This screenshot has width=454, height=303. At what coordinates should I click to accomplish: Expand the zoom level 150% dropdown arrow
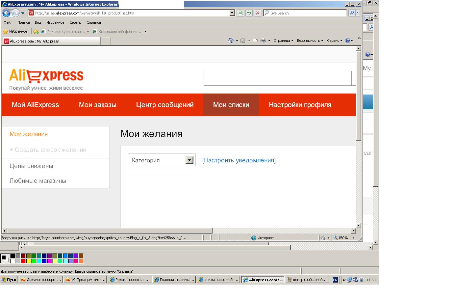pyautogui.click(x=354, y=238)
